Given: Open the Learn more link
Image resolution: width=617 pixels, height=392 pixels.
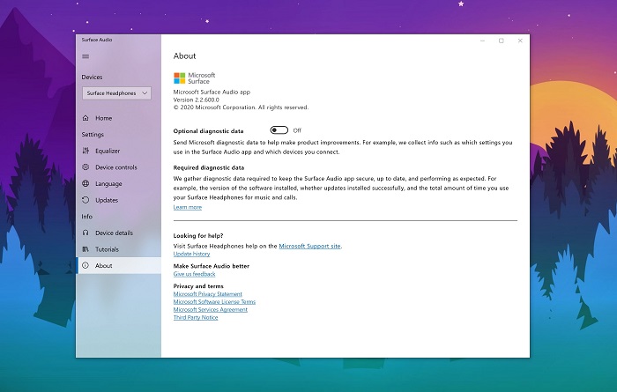Looking at the screenshot, I should pyautogui.click(x=187, y=207).
